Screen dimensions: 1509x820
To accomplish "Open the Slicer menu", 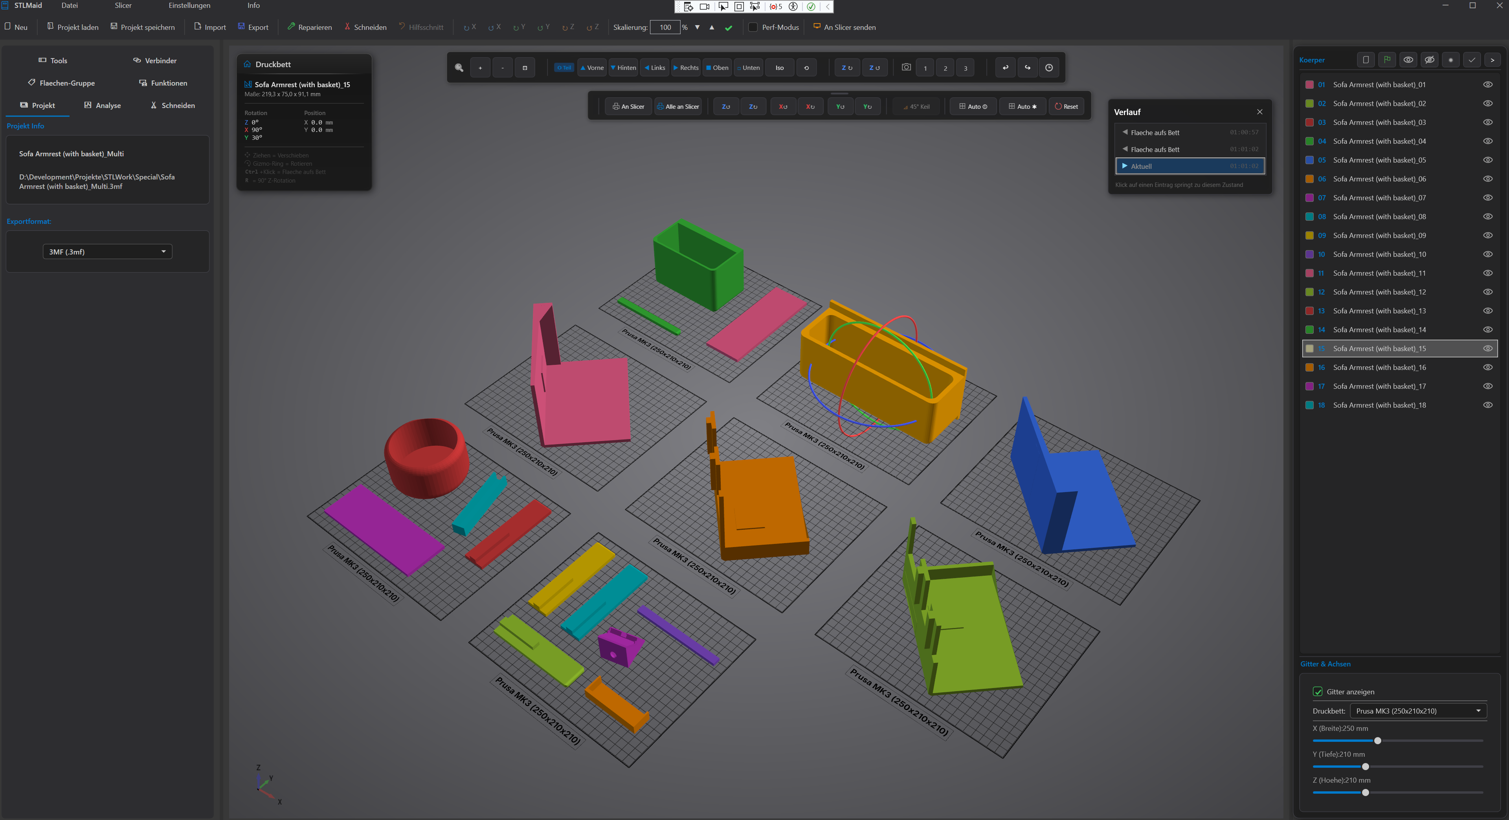I will (x=123, y=5).
